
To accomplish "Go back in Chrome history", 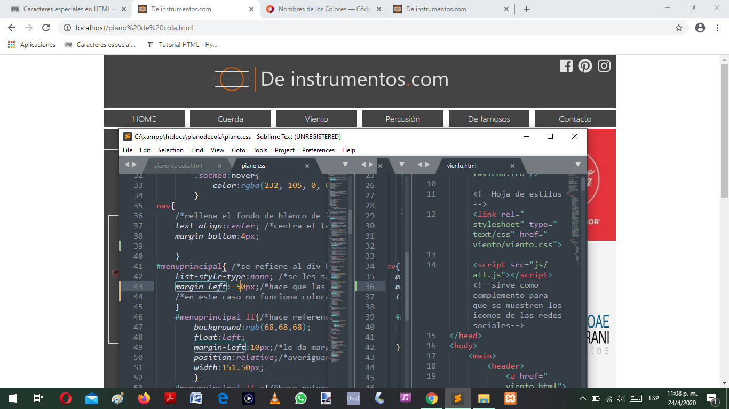I will (x=12, y=28).
